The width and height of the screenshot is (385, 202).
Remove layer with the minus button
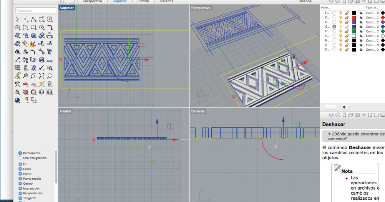pos(334,107)
